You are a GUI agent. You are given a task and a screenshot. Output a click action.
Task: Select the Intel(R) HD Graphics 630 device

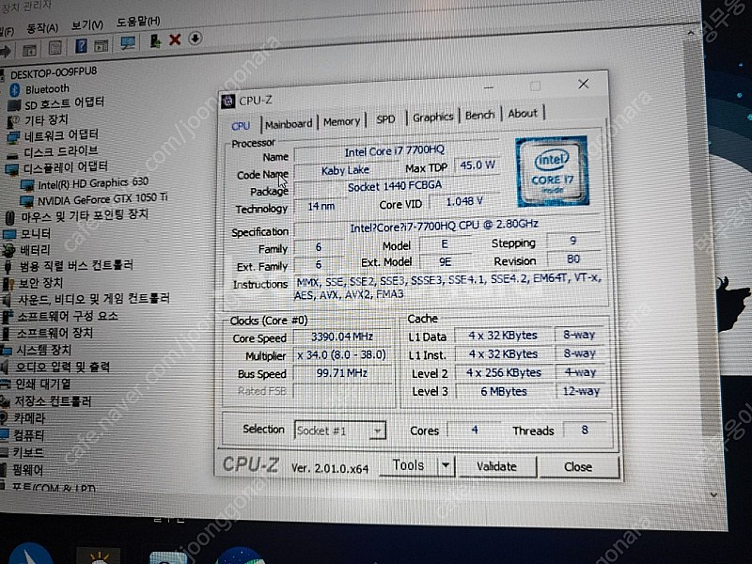tap(93, 183)
